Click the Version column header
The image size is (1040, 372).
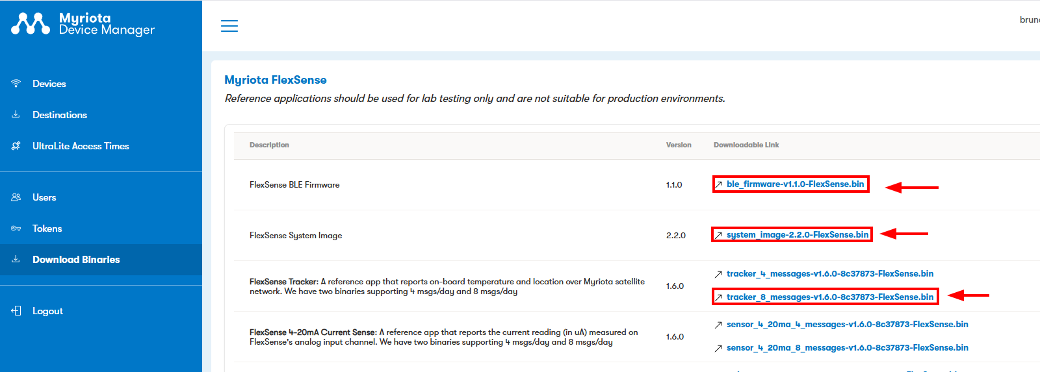679,145
